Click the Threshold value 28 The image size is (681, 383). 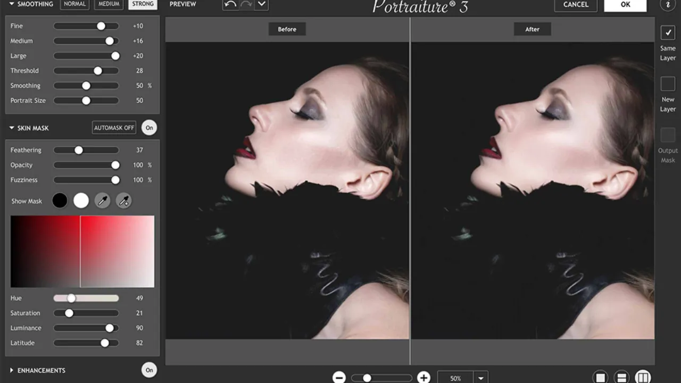(x=139, y=71)
